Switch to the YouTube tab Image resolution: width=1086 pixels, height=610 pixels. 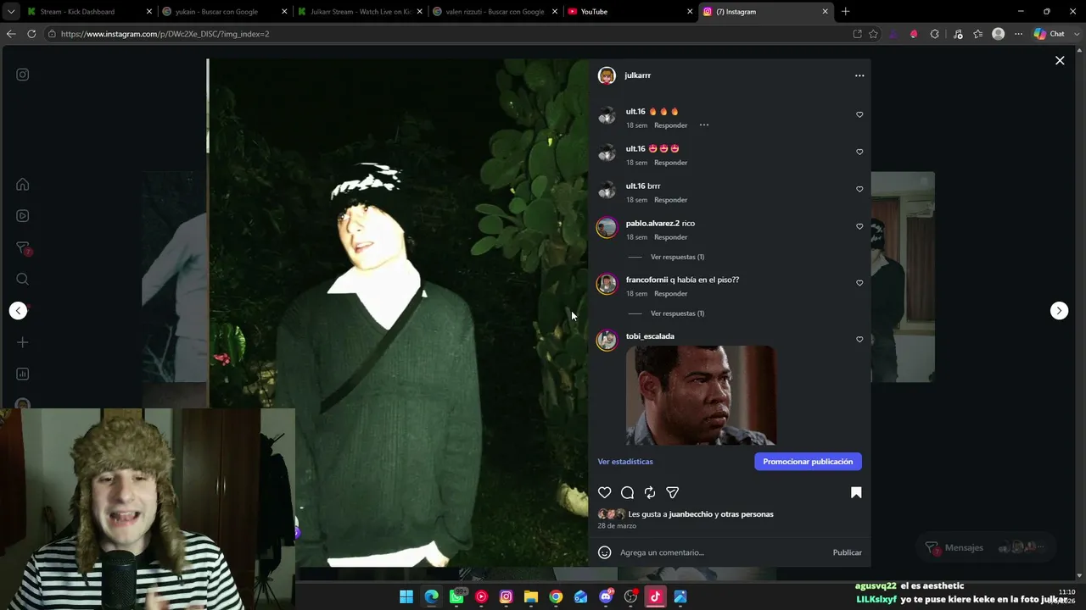point(628,12)
